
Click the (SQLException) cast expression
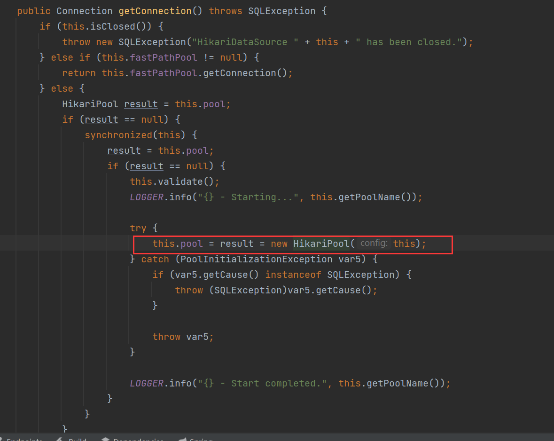[x=248, y=291]
